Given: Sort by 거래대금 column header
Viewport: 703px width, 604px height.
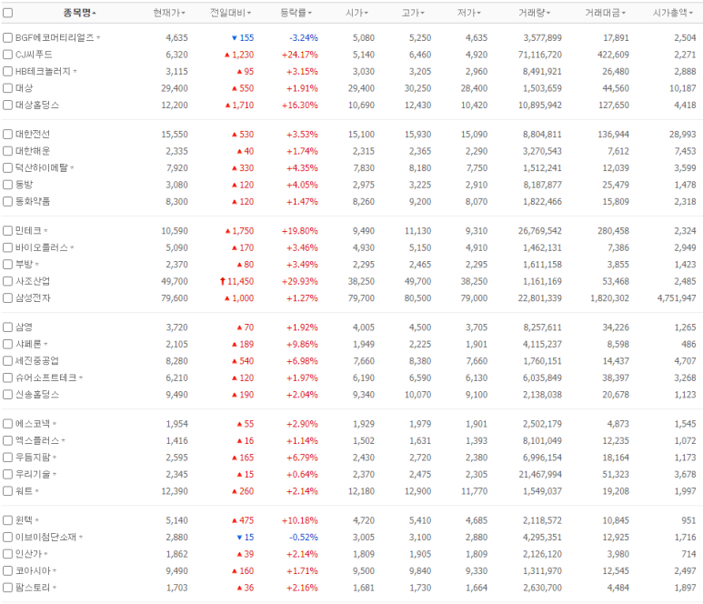Looking at the screenshot, I should 606,13.
